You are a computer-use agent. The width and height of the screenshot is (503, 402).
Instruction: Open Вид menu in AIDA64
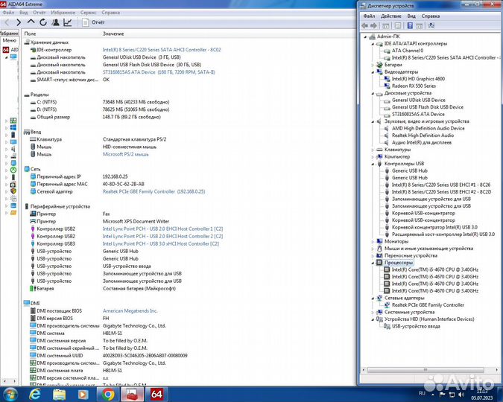coord(23,13)
